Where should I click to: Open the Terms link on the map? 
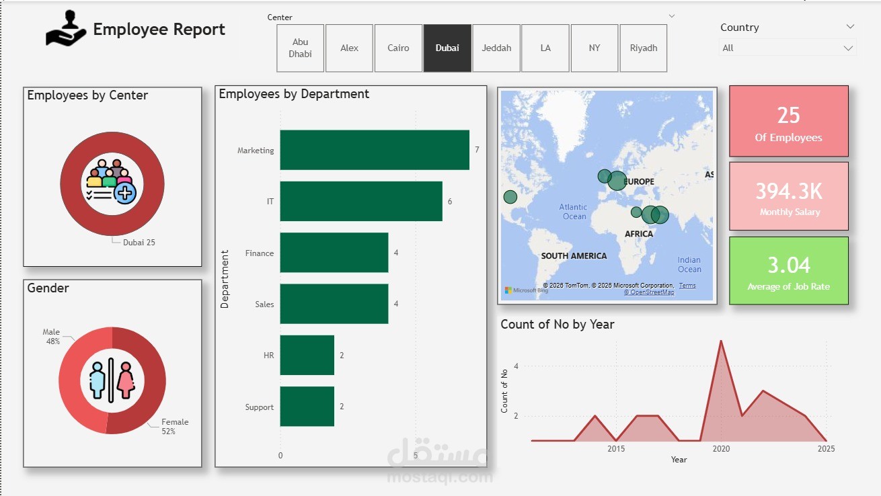coord(687,285)
